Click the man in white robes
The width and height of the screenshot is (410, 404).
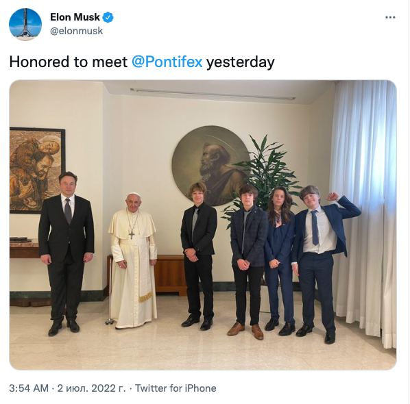pos(133,260)
